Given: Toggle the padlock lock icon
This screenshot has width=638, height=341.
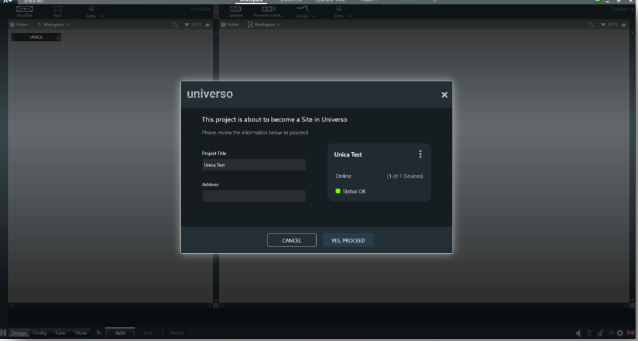Looking at the screenshot, I should tap(600, 333).
